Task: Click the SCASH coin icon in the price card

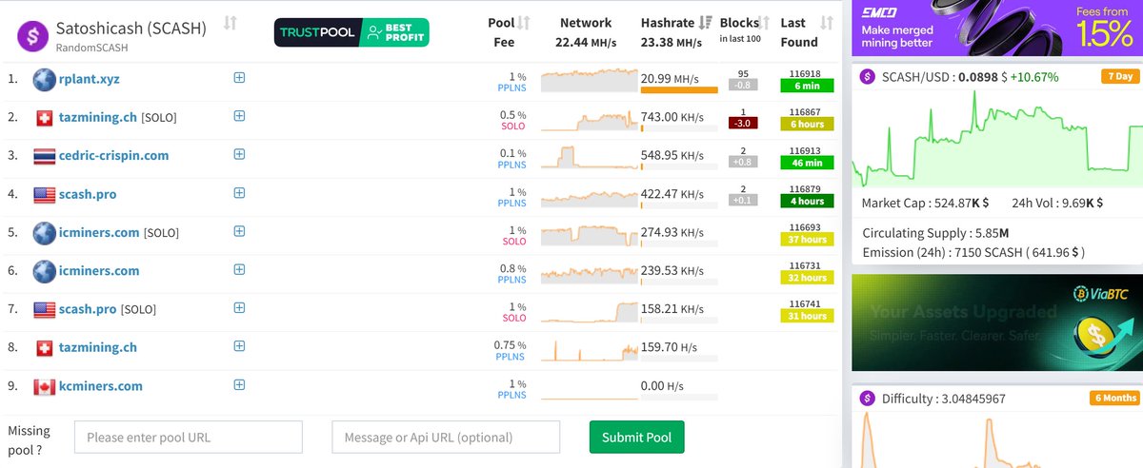Action: click(867, 77)
